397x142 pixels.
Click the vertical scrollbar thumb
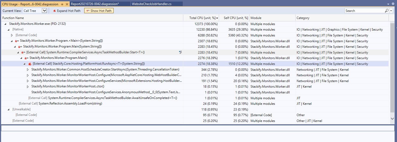click(x=392, y=67)
